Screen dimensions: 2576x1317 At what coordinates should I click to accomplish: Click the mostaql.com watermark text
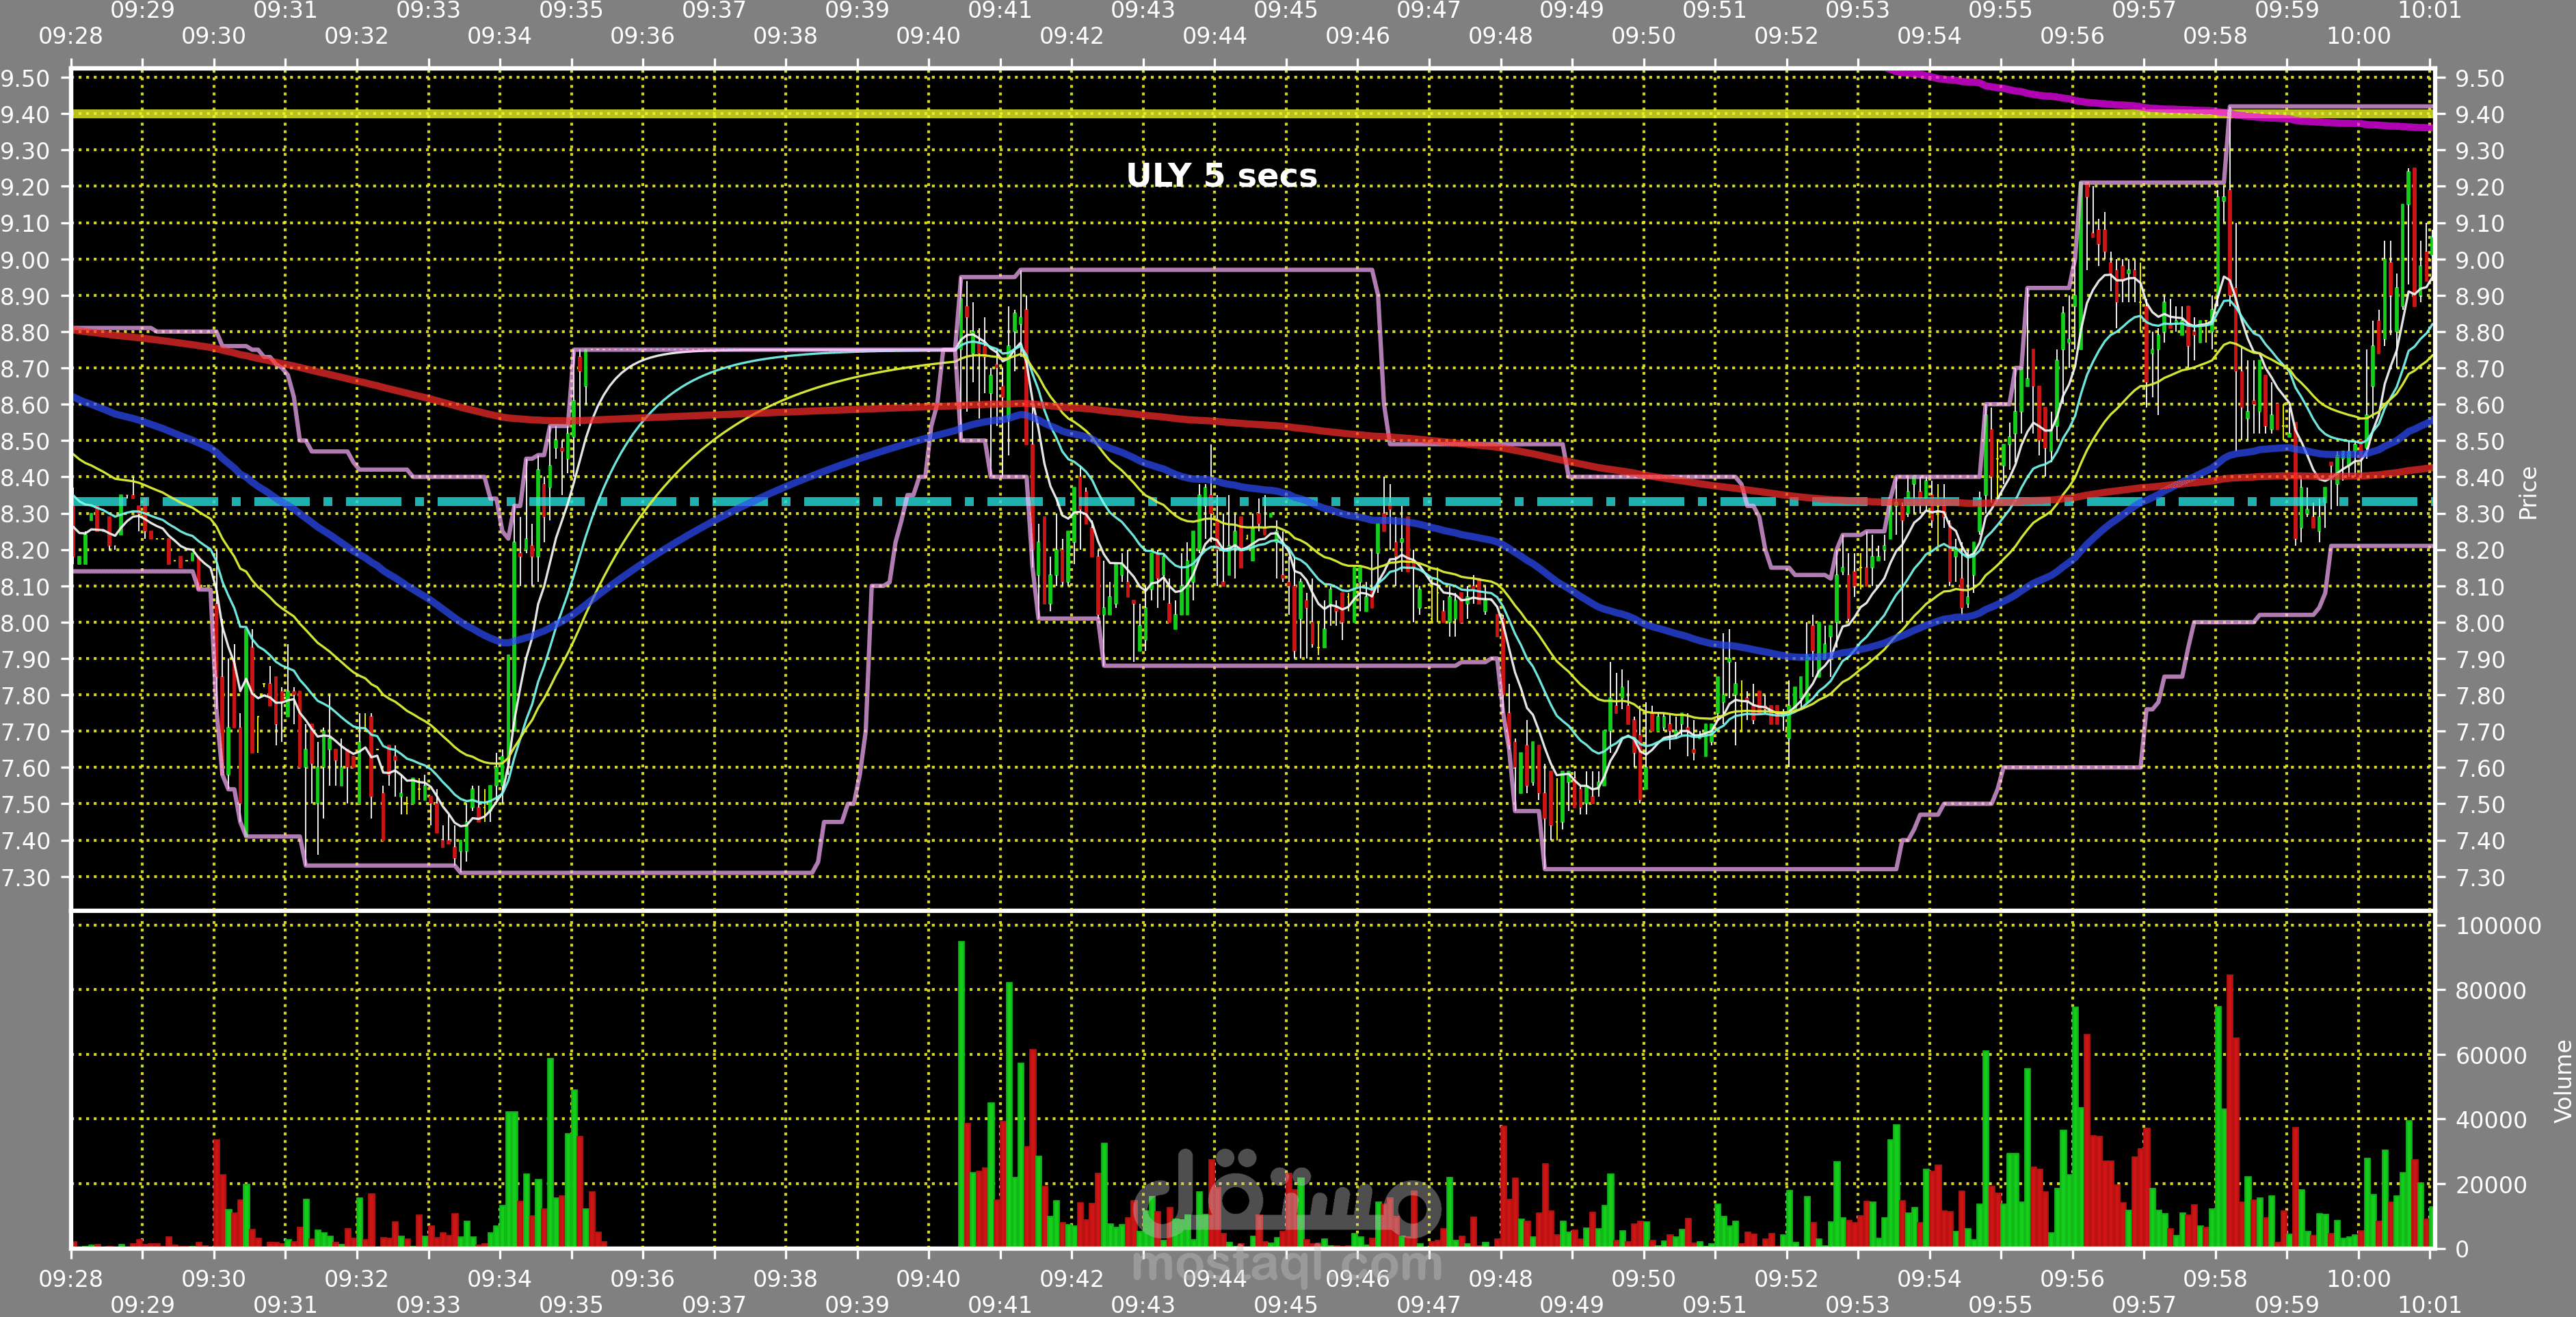click(1287, 1264)
